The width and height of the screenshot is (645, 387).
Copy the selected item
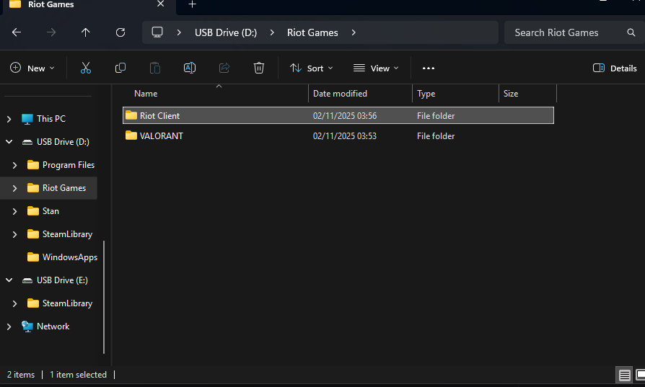(x=120, y=68)
